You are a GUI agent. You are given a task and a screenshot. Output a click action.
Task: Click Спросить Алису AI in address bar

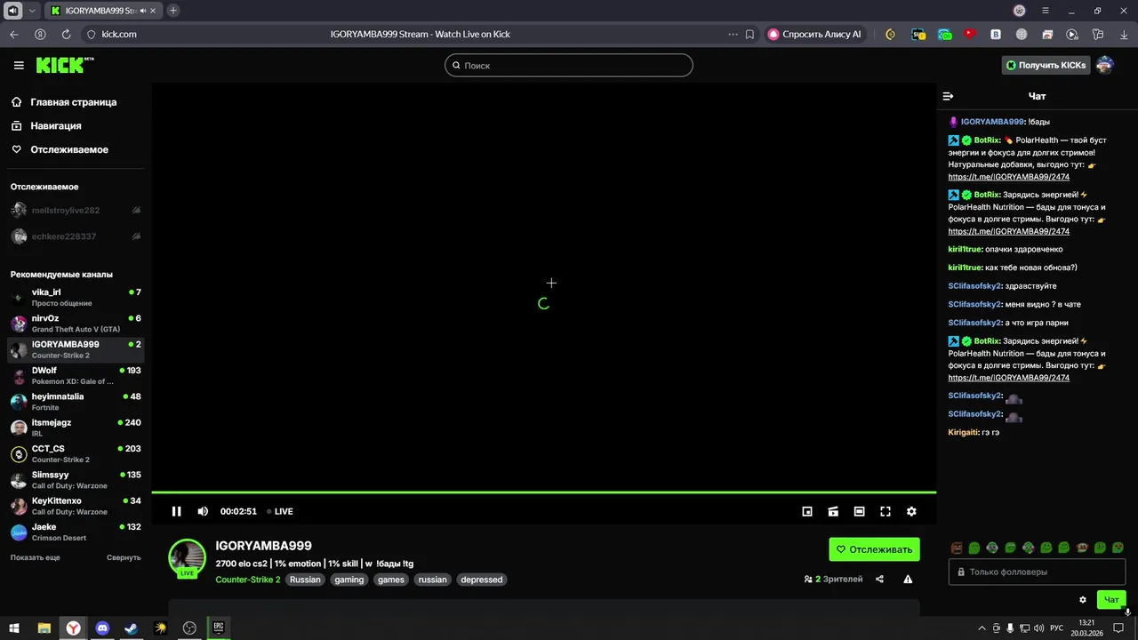814,34
